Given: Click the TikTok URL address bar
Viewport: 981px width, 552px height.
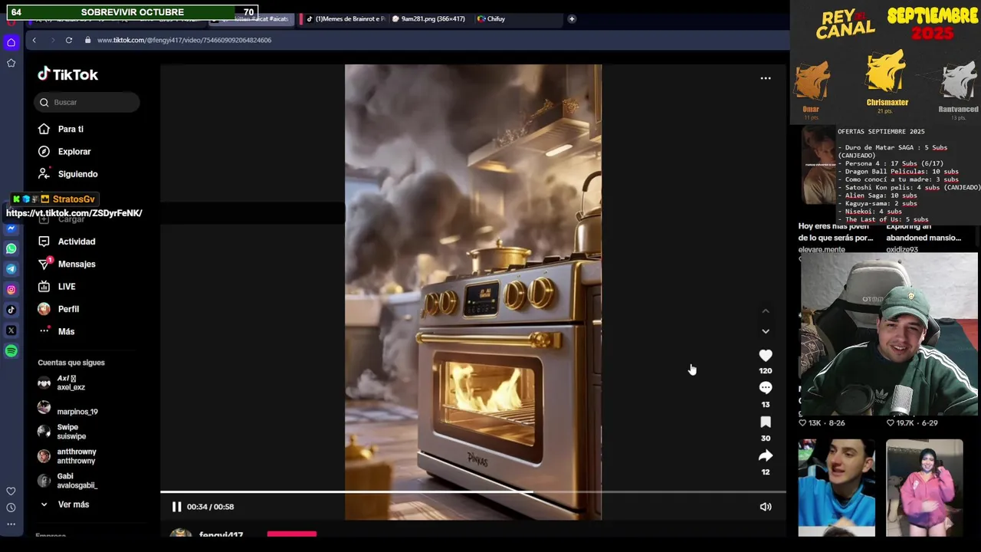Looking at the screenshot, I should (184, 40).
